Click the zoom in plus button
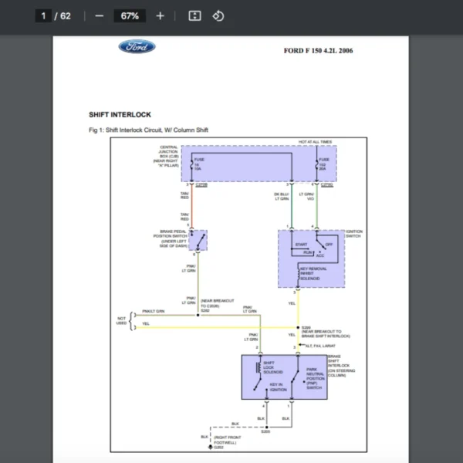 [x=160, y=15]
